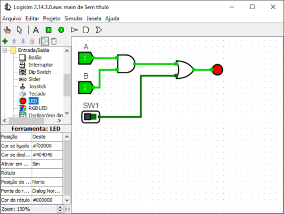The height and width of the screenshot is (214, 284).
Task: Choose the Text tool labeled A
Action: pos(36,30)
